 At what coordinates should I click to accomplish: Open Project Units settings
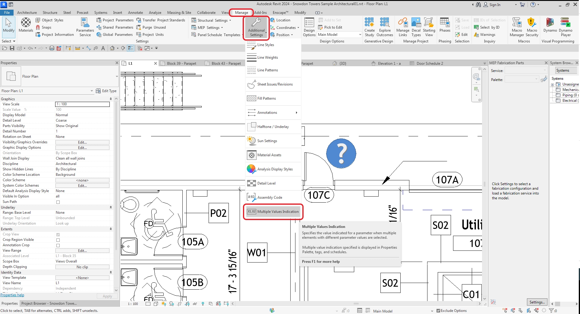[x=150, y=35]
